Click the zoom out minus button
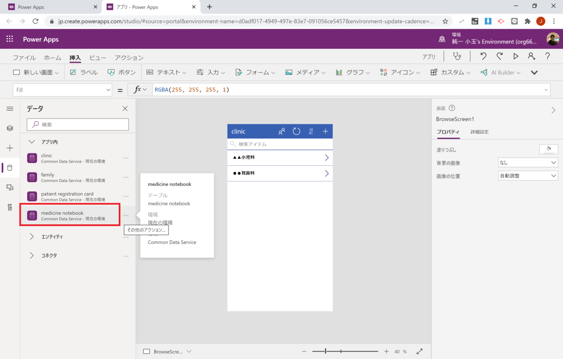 304,351
